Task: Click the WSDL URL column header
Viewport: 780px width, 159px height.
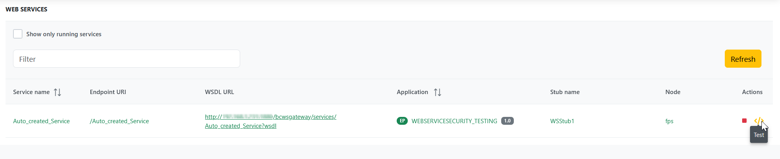Action: [x=219, y=92]
